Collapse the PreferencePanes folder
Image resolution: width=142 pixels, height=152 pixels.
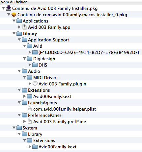tap(19, 115)
